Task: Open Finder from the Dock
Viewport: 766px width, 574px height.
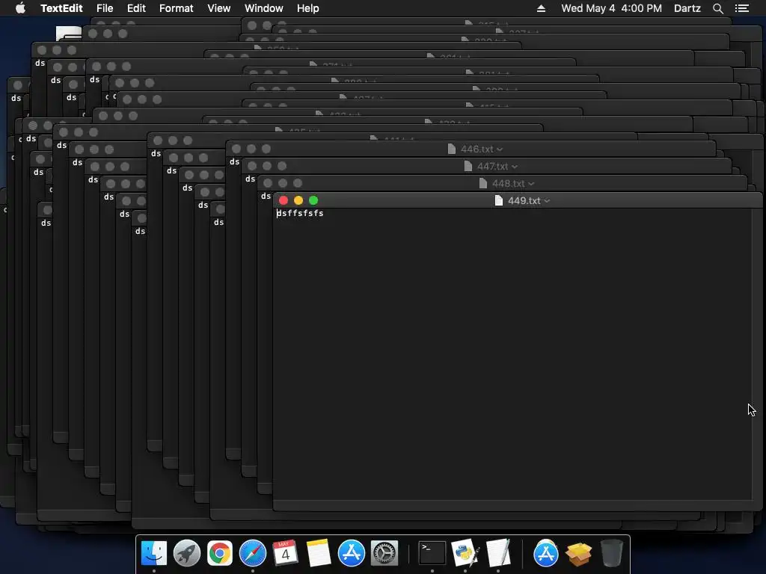Action: (x=154, y=554)
